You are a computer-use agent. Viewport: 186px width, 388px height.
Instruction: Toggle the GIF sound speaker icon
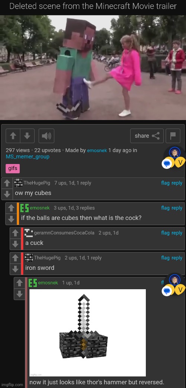coord(46,136)
